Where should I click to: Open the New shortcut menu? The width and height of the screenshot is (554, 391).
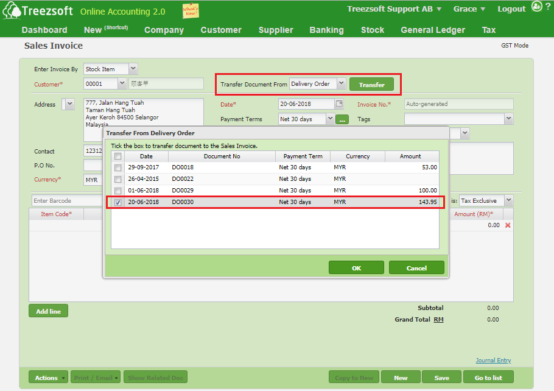pos(106,30)
